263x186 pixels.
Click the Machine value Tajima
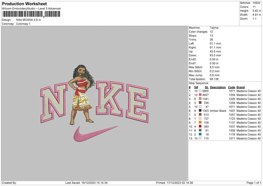214,28
